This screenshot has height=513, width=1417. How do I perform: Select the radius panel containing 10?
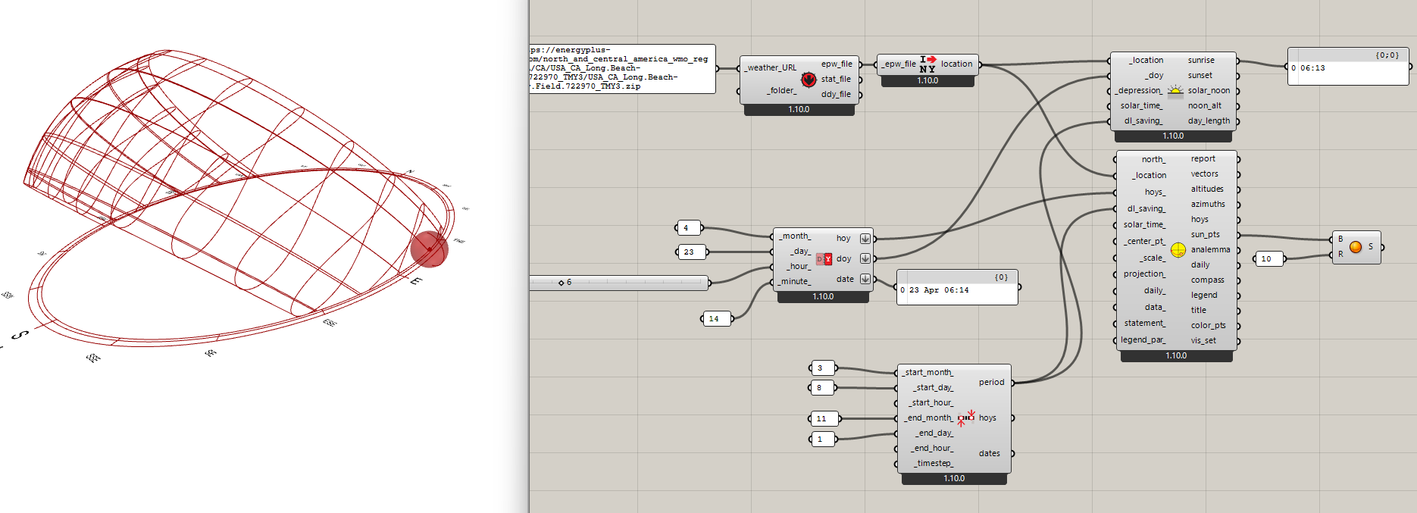tap(1269, 258)
